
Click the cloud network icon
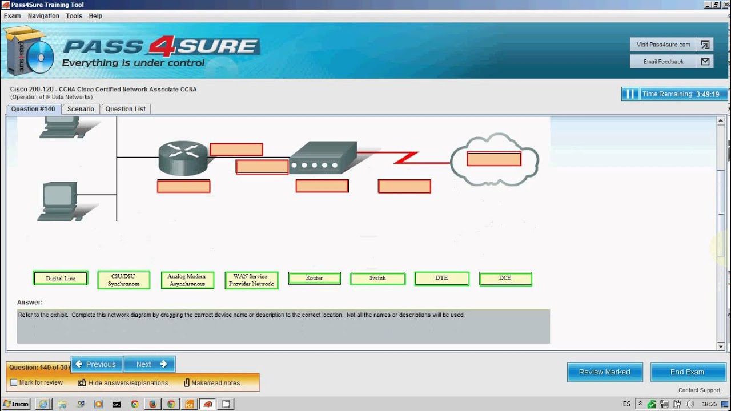pos(495,160)
